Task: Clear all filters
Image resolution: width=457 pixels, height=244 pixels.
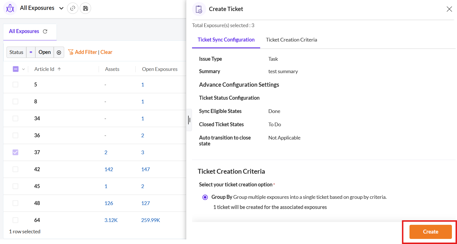Action: pyautogui.click(x=106, y=52)
